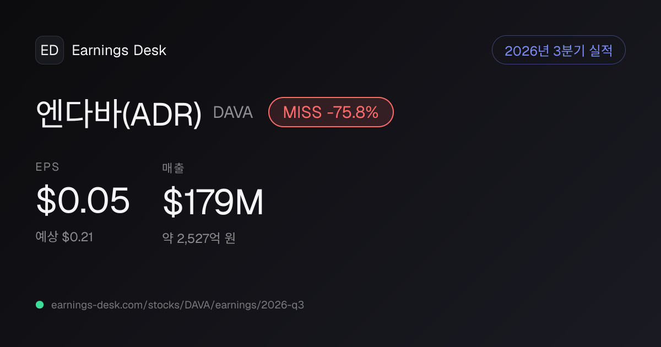The image size is (661, 347).
Task: Click the EPS label
Action: [47, 167]
